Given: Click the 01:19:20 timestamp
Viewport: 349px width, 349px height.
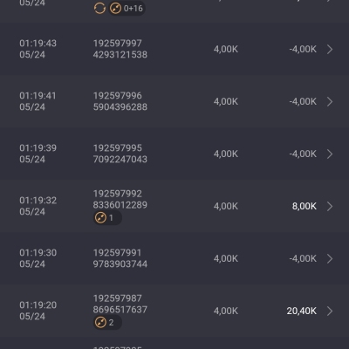Looking at the screenshot, I should pyautogui.click(x=38, y=305).
